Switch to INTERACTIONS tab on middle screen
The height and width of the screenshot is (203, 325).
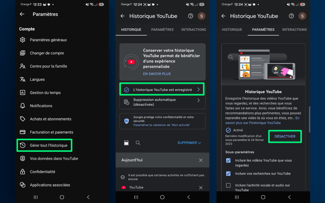[x=194, y=30]
